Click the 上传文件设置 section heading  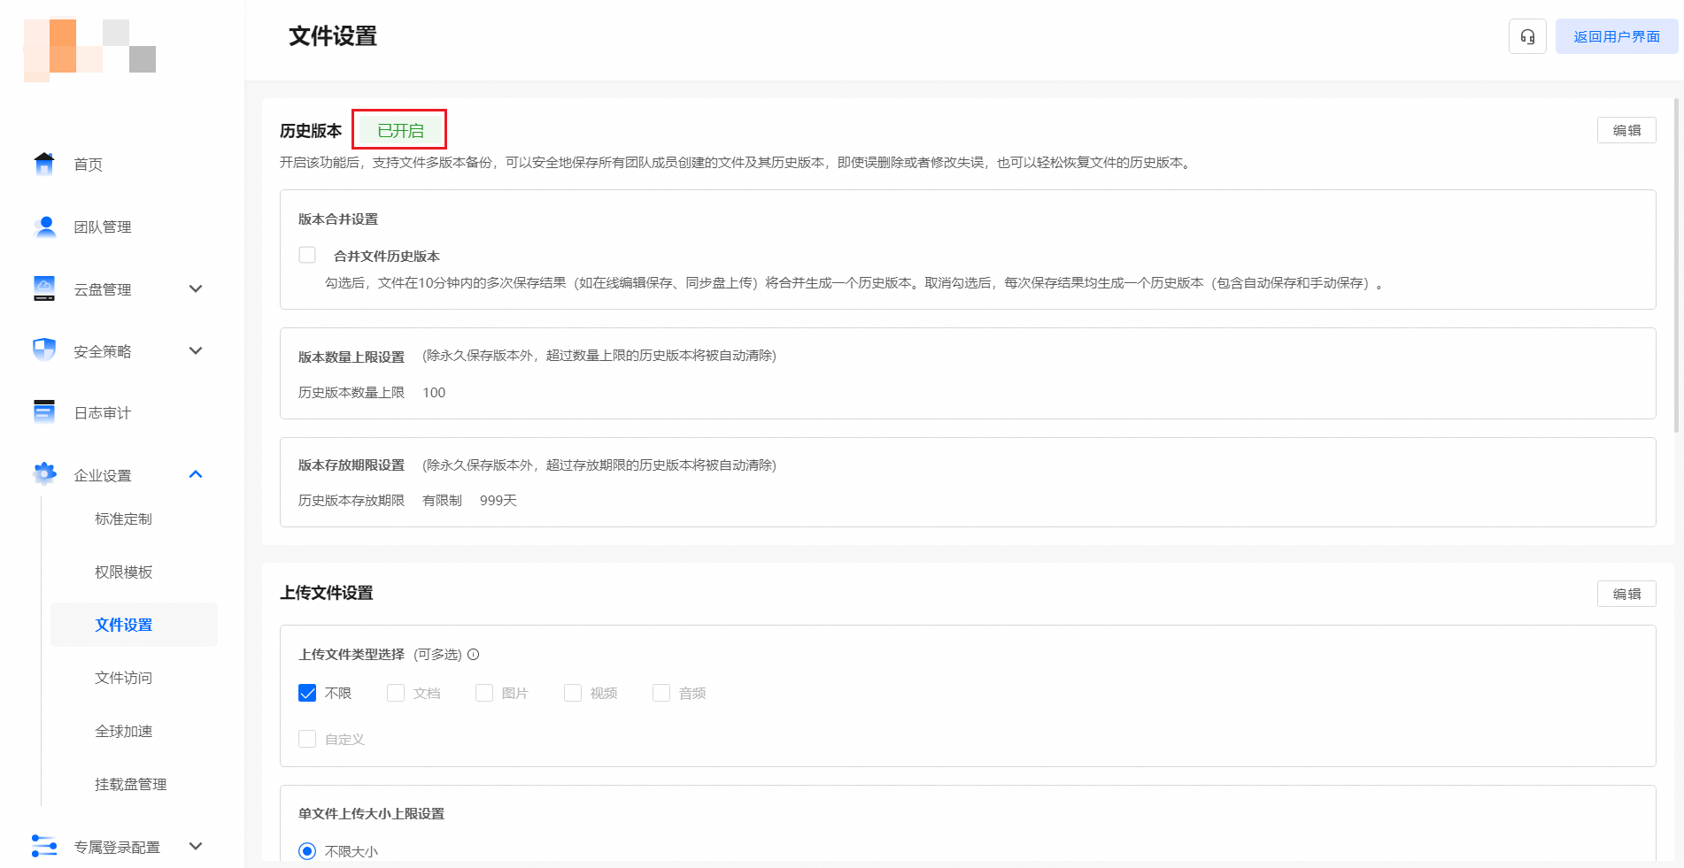327,593
